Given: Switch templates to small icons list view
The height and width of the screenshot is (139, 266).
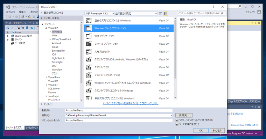Looking at the screenshot, I should pos(166,13).
